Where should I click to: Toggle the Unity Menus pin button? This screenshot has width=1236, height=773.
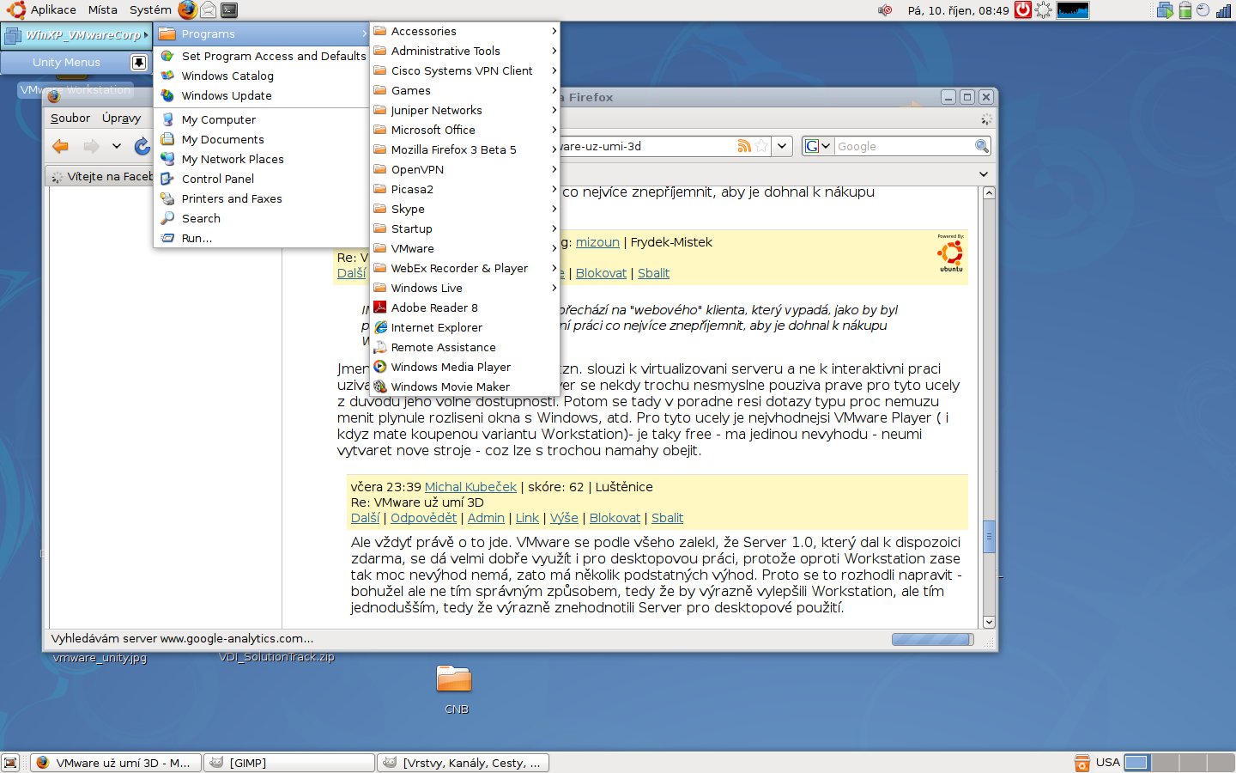(138, 63)
